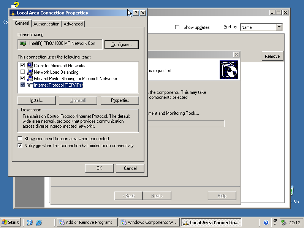Enable Show icon in notification area checkbox

20,139
